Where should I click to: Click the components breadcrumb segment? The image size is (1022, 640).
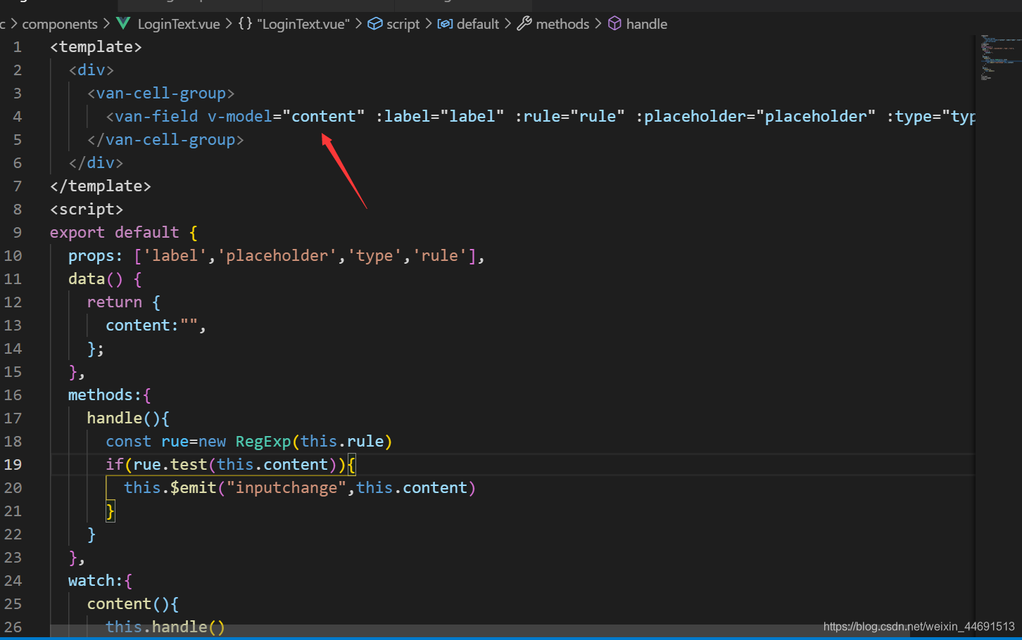point(60,24)
